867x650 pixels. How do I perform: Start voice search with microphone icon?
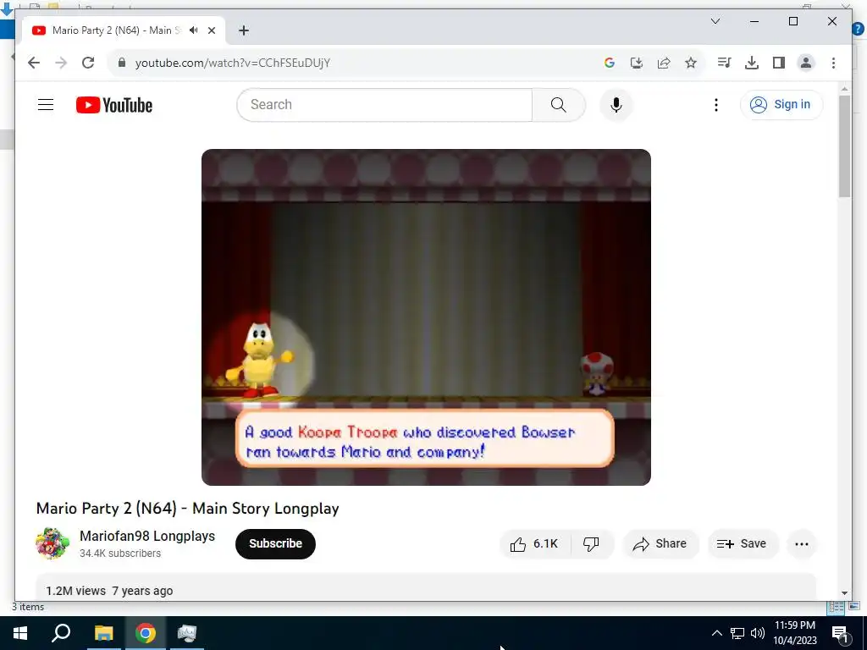click(x=616, y=104)
